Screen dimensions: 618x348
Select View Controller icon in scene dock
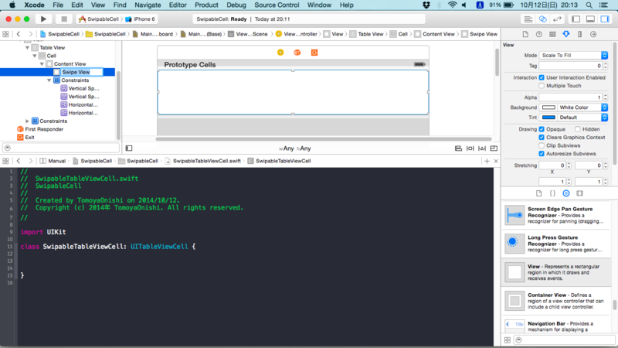point(280,53)
